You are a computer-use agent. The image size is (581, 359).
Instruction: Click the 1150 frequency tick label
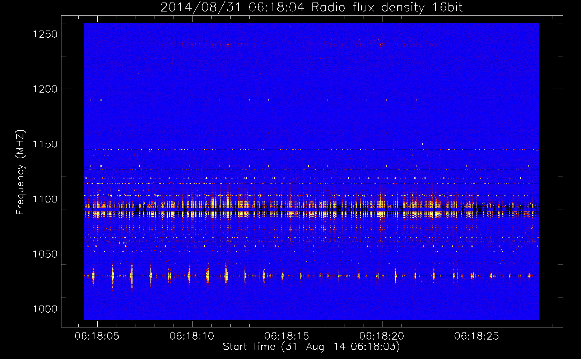click(45, 144)
